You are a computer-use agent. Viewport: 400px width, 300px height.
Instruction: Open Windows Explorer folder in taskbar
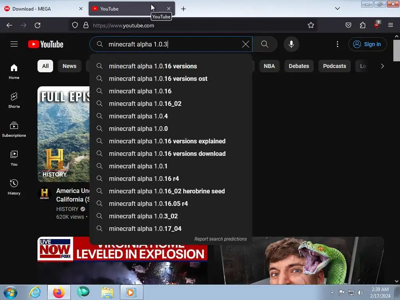coord(107,292)
